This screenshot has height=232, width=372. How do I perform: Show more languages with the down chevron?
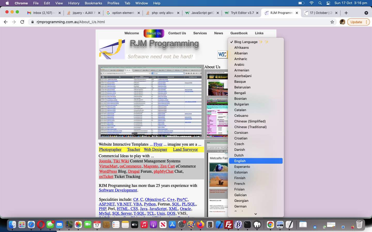pos(255,214)
